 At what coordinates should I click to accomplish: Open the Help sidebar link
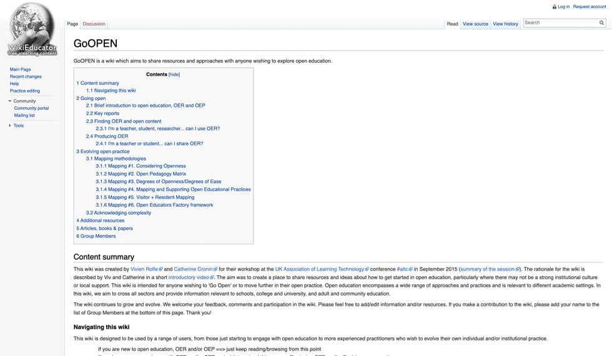(x=14, y=84)
